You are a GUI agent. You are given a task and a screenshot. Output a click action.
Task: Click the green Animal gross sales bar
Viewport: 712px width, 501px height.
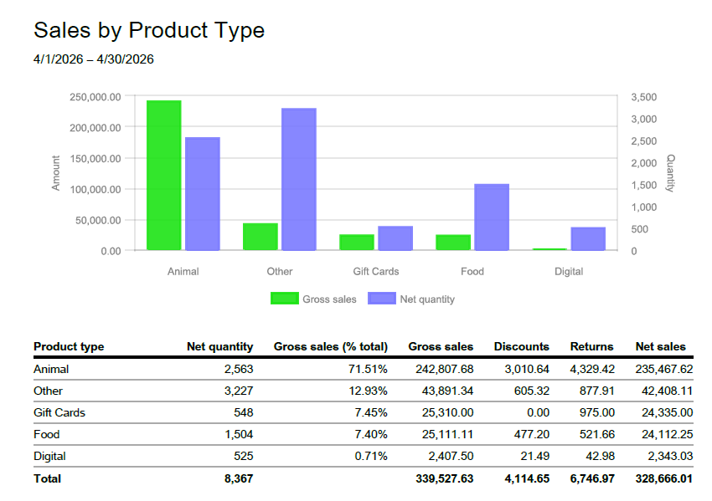(x=164, y=176)
